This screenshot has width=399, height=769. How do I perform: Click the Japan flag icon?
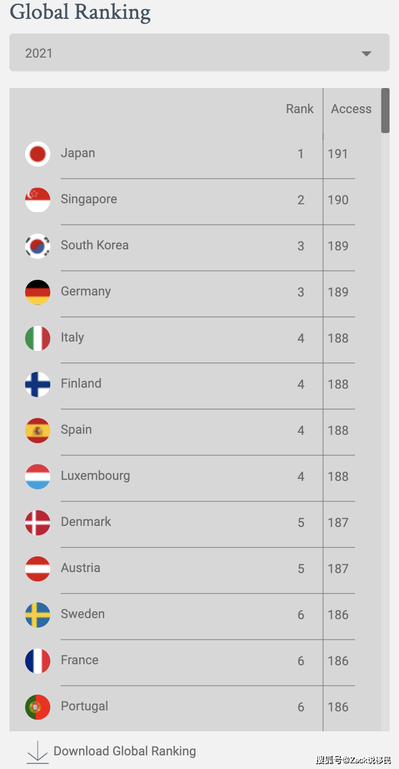[38, 154]
